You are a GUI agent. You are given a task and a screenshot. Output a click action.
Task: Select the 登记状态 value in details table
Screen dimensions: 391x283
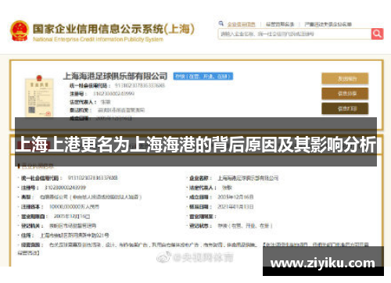(245, 226)
